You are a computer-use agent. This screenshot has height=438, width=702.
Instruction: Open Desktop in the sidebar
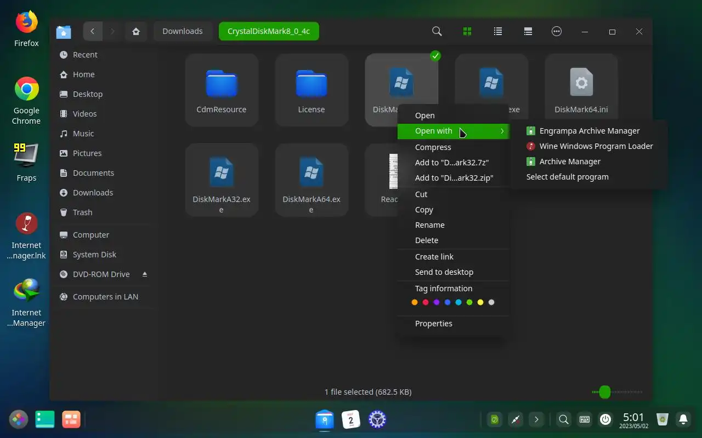pyautogui.click(x=104, y=94)
